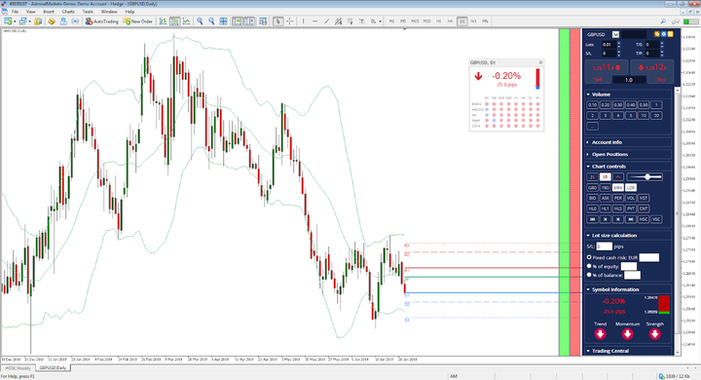This screenshot has height=380, width=701.
Task: Toggle auto scroll chart icon
Action: click(x=238, y=21)
